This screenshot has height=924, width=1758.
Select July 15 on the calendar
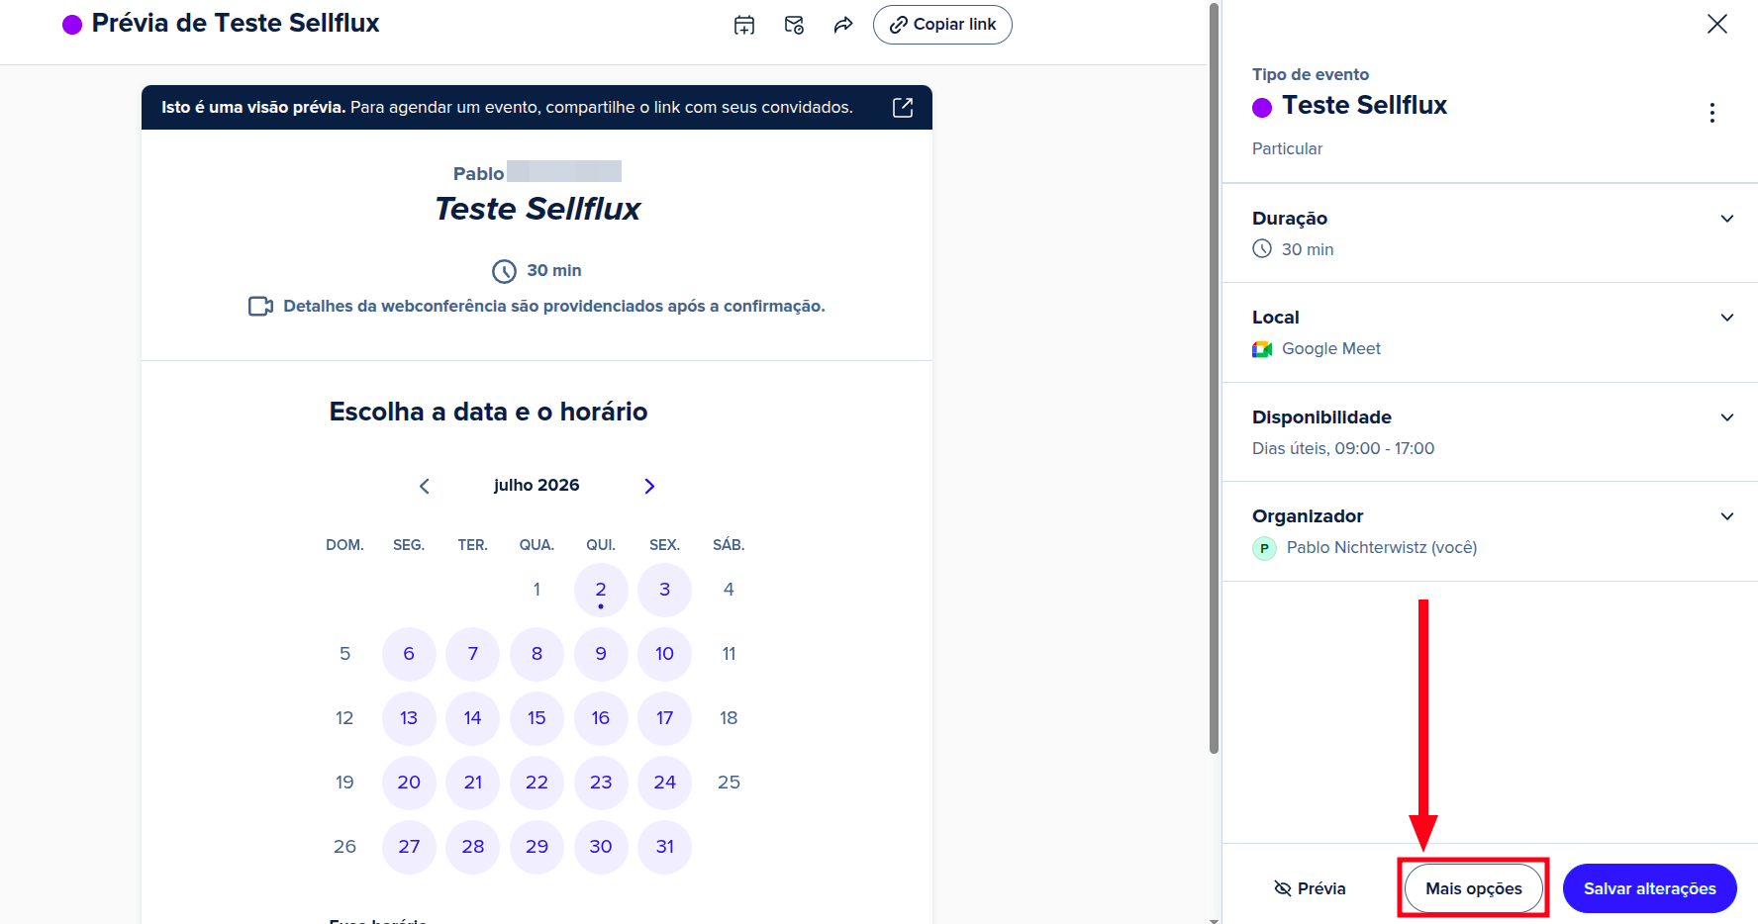point(537,718)
